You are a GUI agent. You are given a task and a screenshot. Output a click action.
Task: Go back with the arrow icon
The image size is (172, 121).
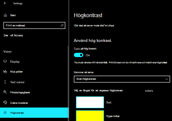click(5, 3)
